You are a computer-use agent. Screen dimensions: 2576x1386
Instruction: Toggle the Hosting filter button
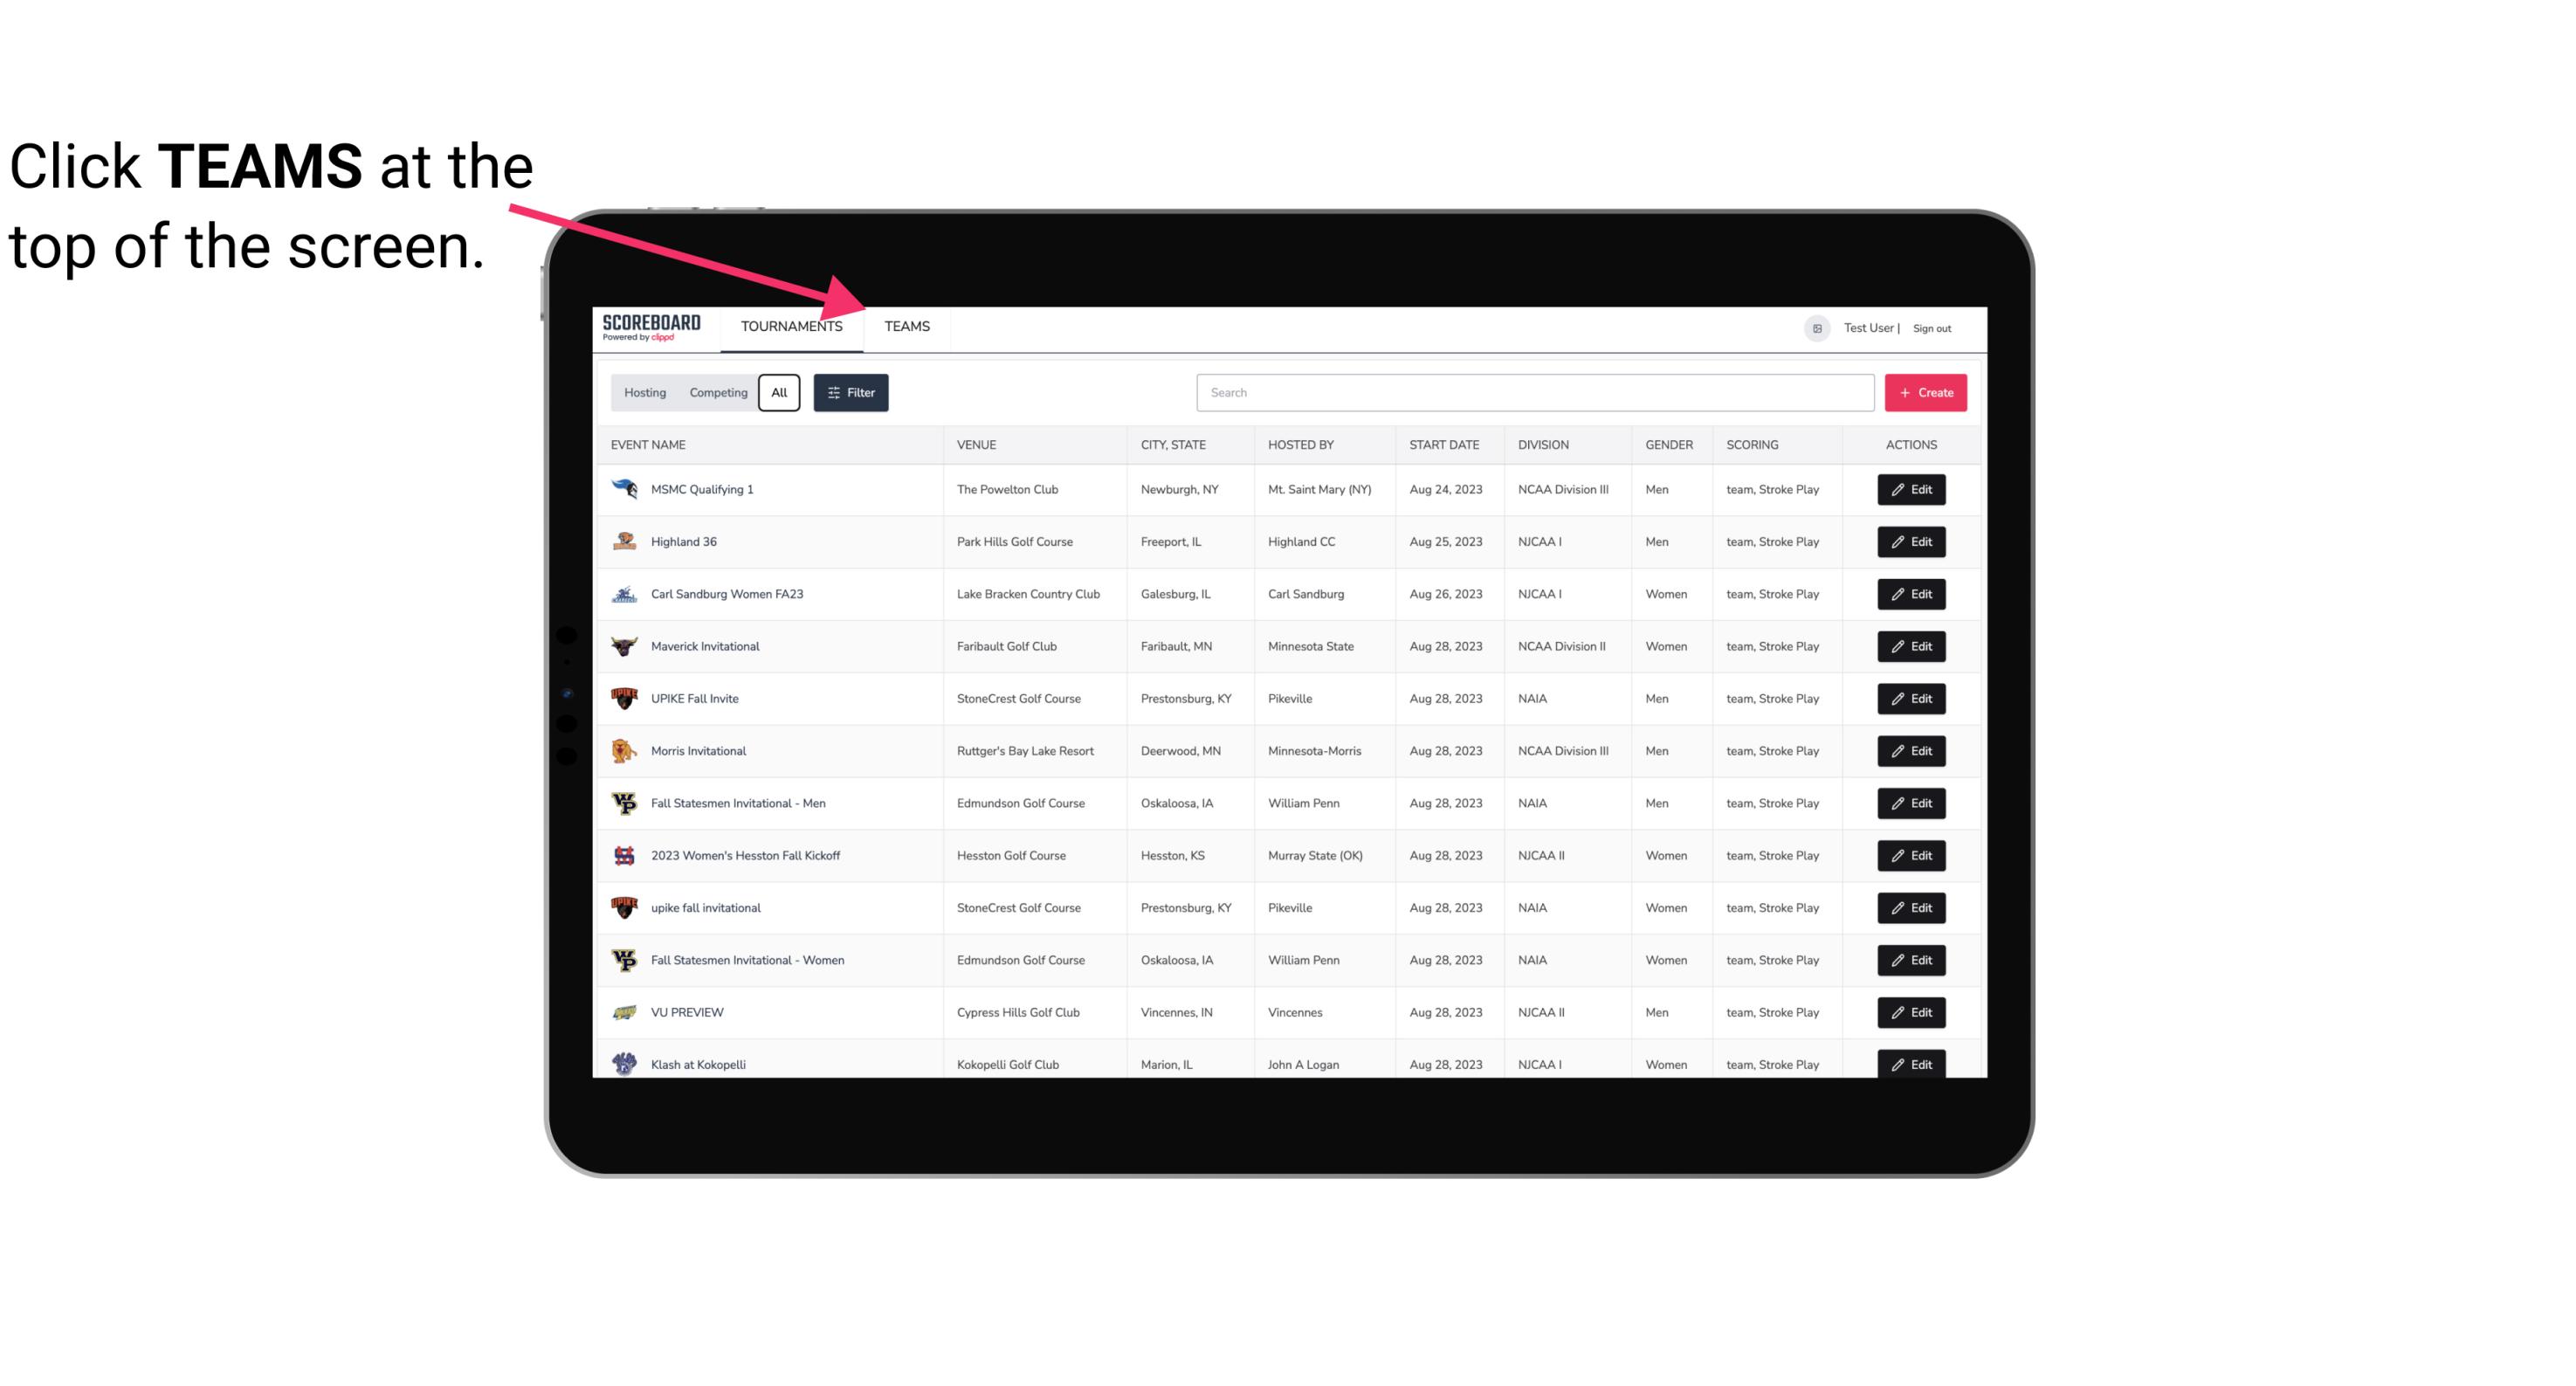pos(644,393)
